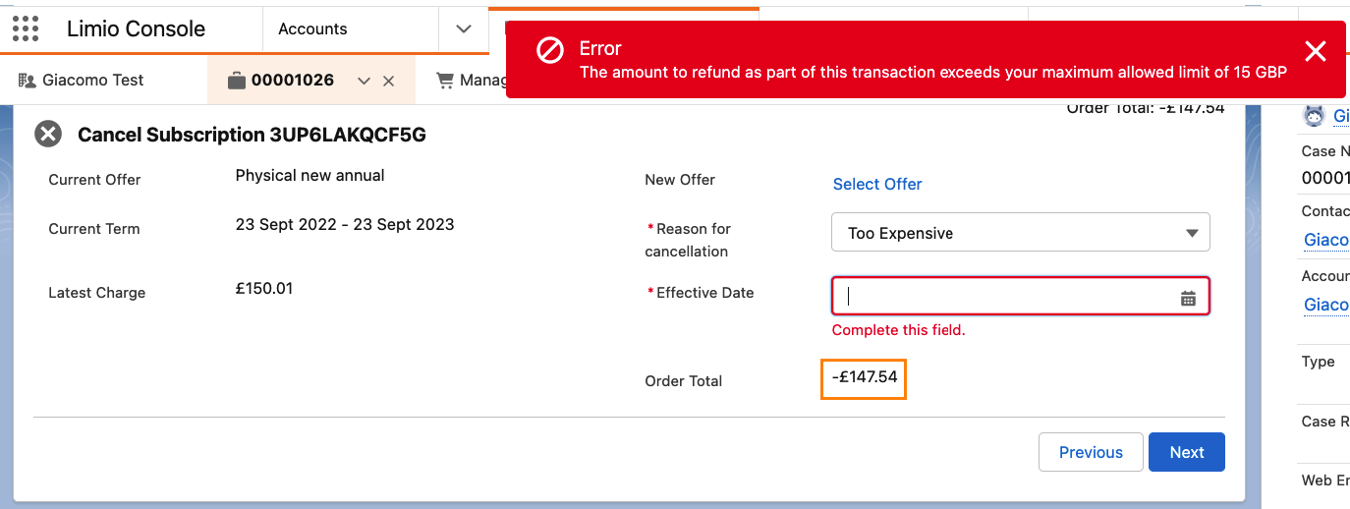Click the highlighted Order Total amount
This screenshot has height=509, width=1350.
[x=864, y=378]
